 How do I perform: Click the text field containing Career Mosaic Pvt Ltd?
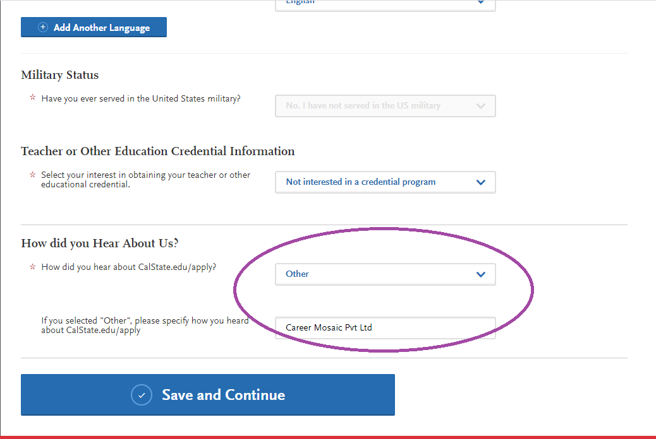click(x=386, y=327)
